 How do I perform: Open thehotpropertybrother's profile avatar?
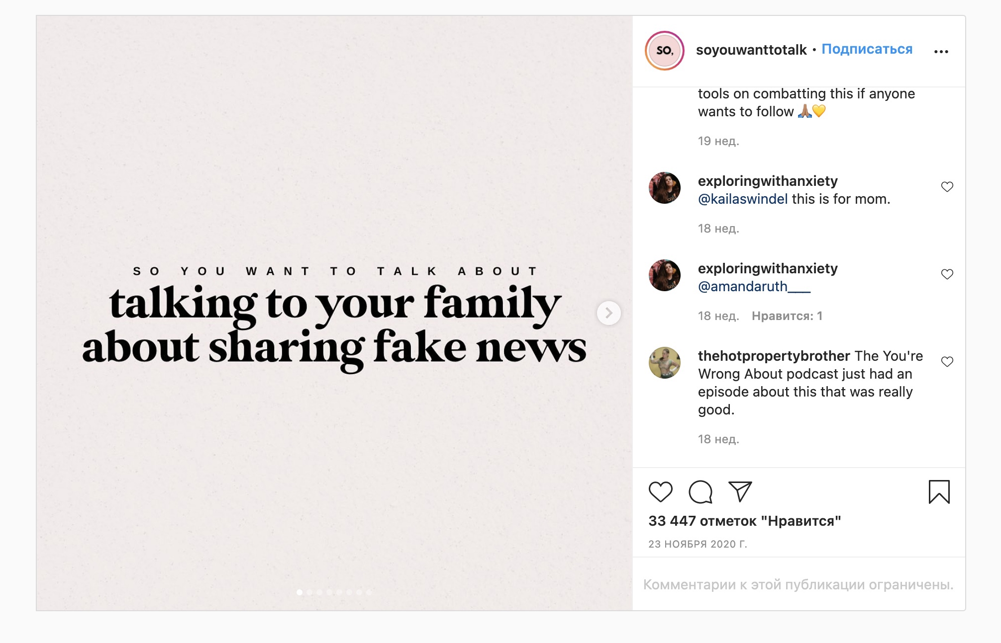(x=665, y=363)
